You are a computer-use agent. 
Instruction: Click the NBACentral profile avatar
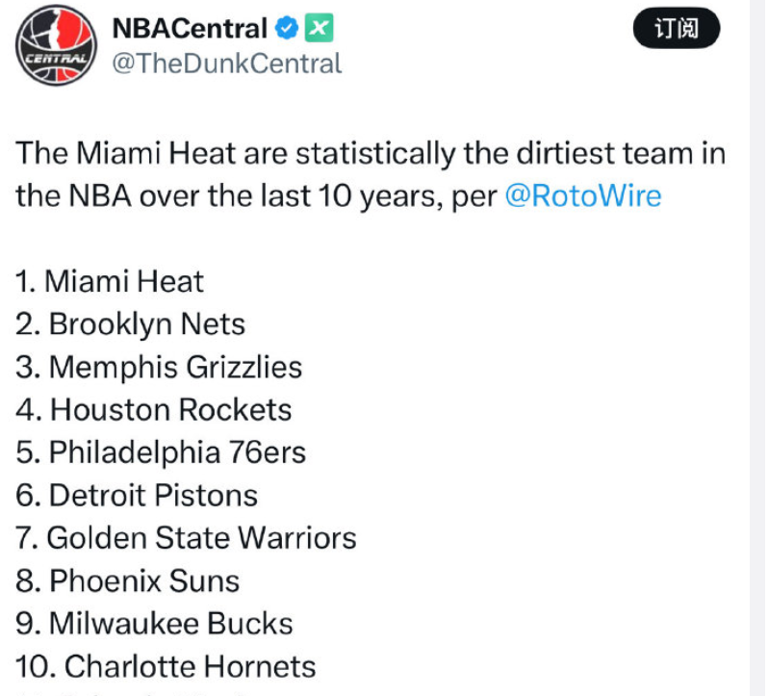click(x=57, y=46)
